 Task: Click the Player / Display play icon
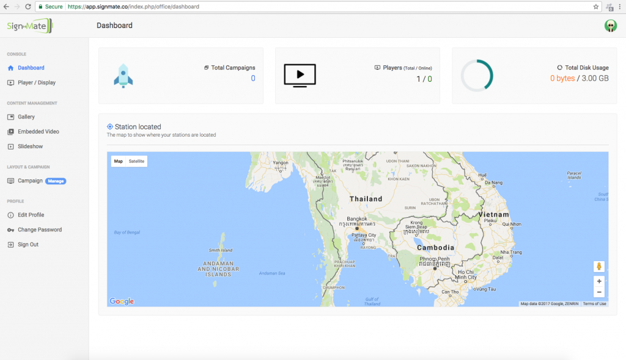11,82
